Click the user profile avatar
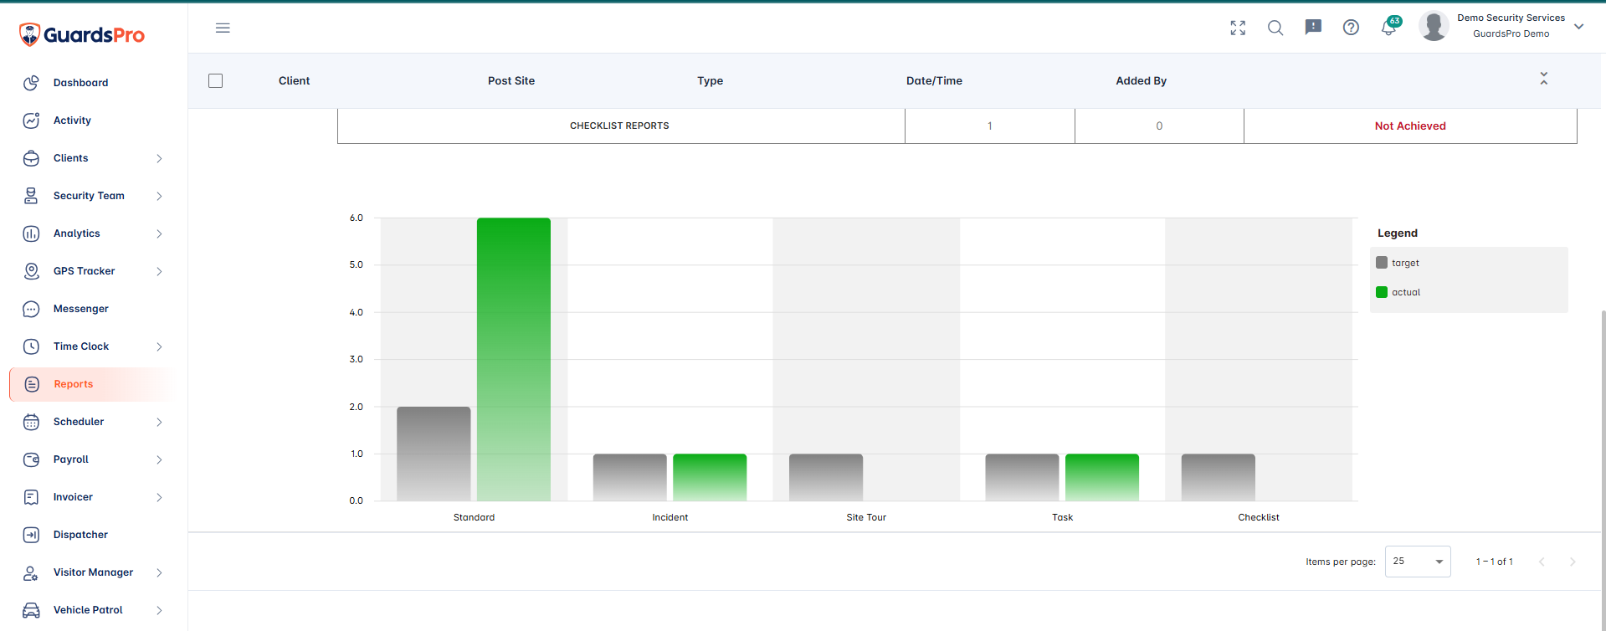Screen dimensions: 1606x631 (x=1434, y=27)
